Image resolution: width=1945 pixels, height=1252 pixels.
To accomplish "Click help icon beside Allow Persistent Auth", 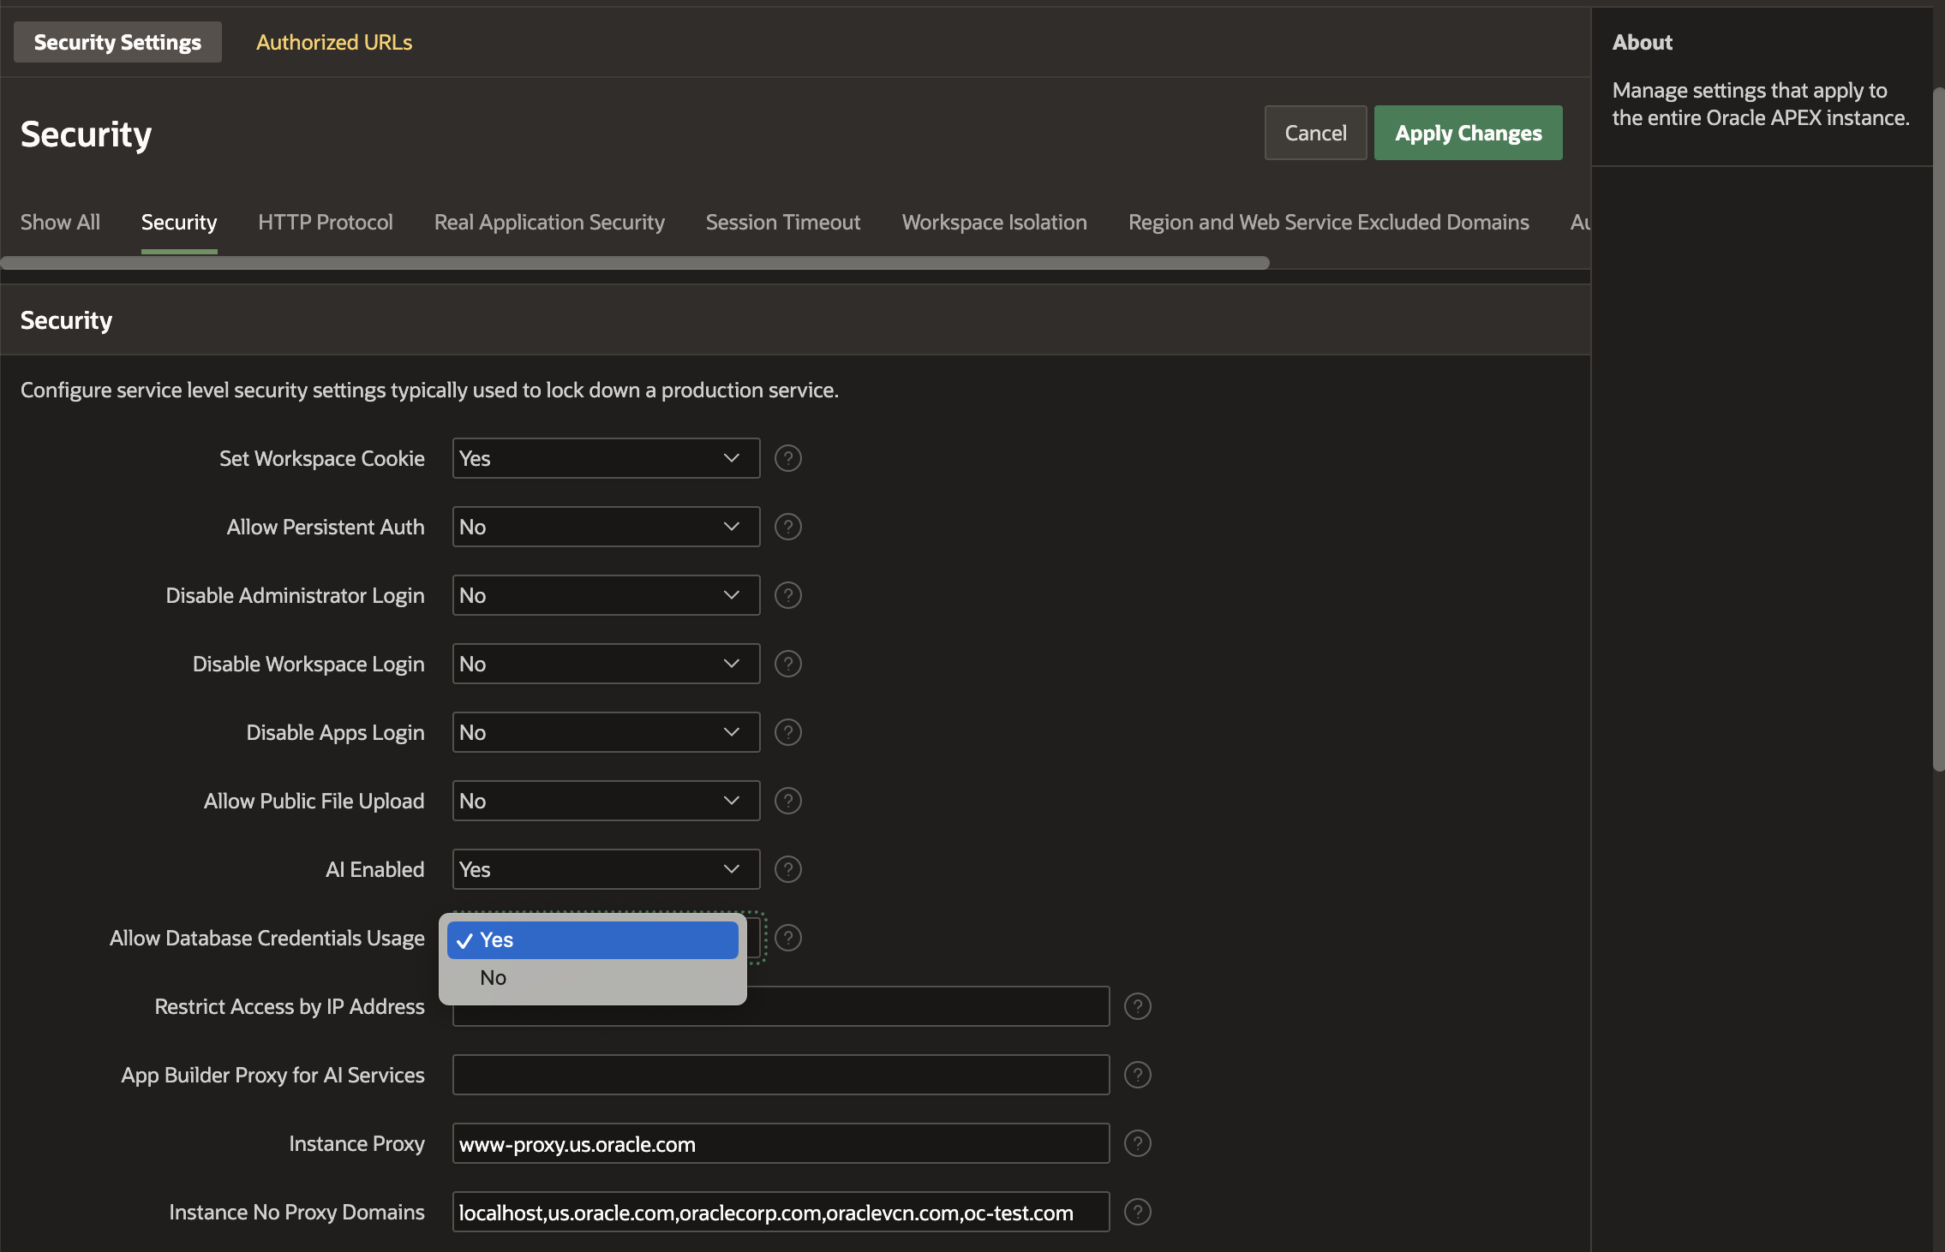I will click(x=787, y=527).
